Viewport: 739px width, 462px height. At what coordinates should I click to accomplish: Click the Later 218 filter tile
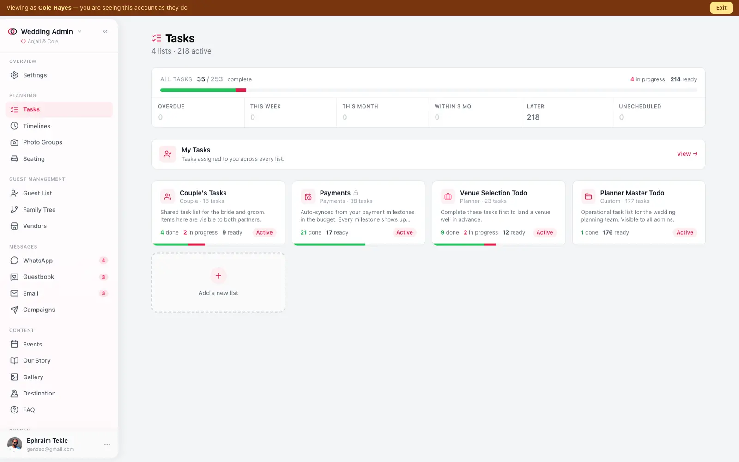[x=567, y=112]
